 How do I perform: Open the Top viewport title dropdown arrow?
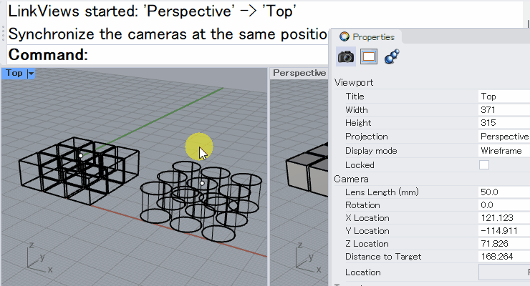pos(30,73)
